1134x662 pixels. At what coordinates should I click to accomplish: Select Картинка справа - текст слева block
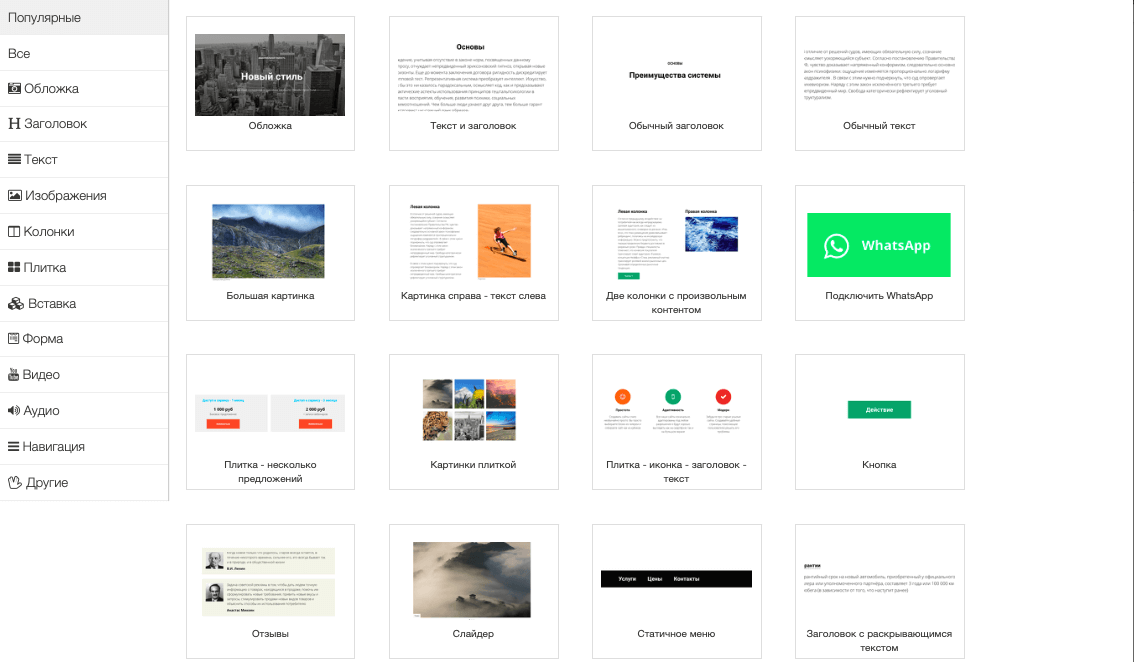click(x=474, y=253)
